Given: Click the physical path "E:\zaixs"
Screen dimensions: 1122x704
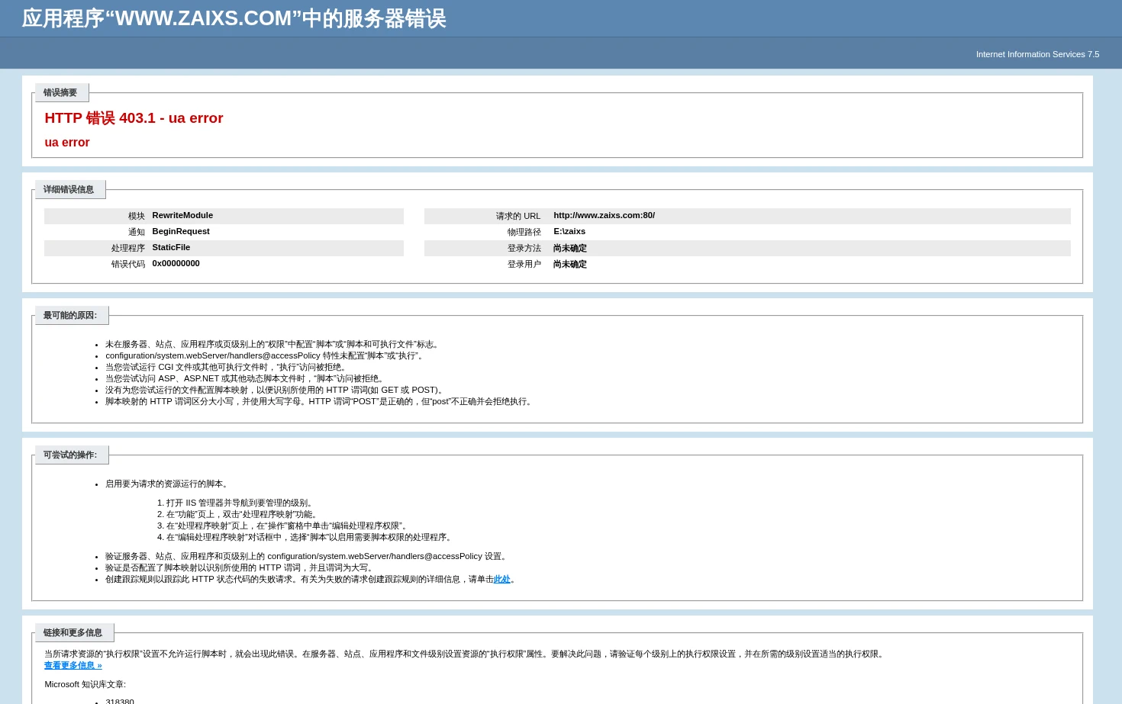Looking at the screenshot, I should (569, 232).
